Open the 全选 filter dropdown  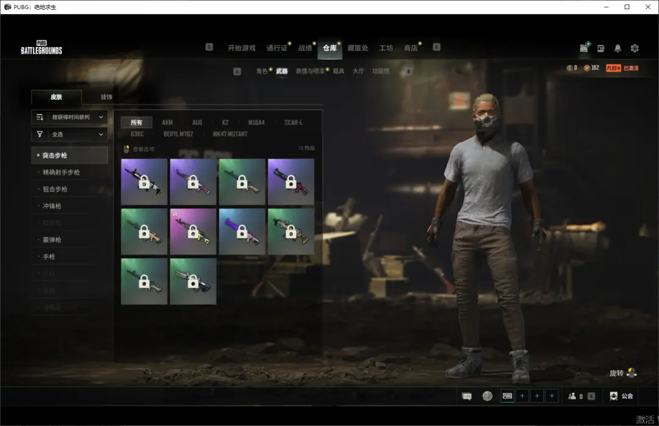tap(70, 134)
